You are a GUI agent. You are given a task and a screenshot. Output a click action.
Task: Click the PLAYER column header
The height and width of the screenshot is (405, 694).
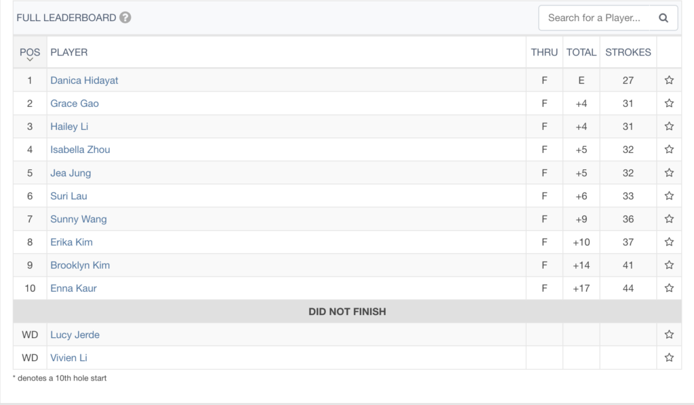pos(69,52)
